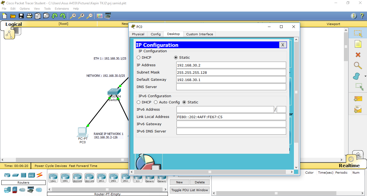Click the Subnet Mask field

click(231, 72)
